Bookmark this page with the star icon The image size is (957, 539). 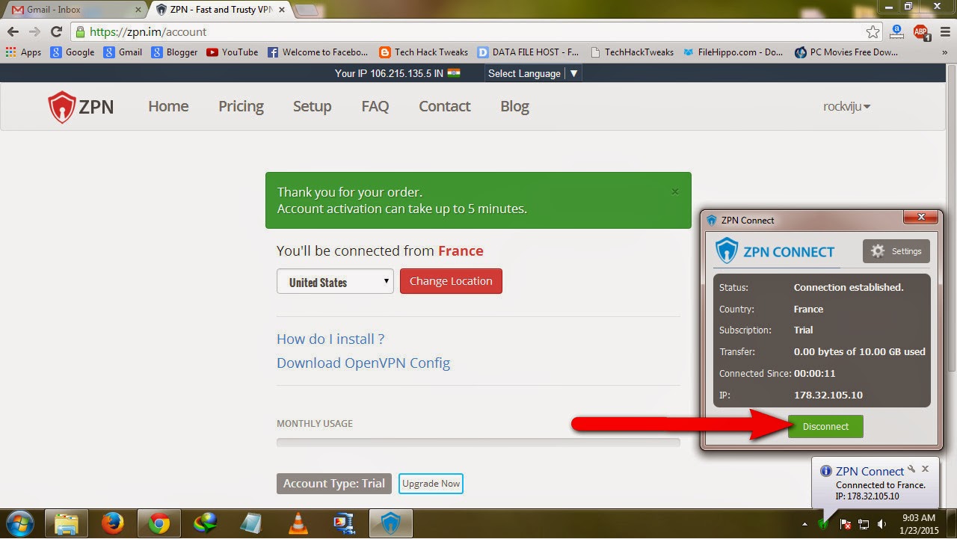pos(873,32)
